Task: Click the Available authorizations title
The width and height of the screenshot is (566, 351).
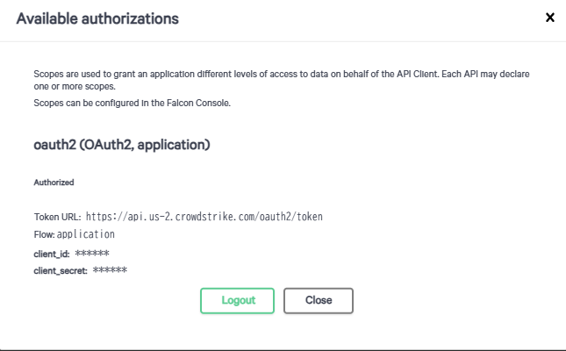Action: (x=97, y=18)
